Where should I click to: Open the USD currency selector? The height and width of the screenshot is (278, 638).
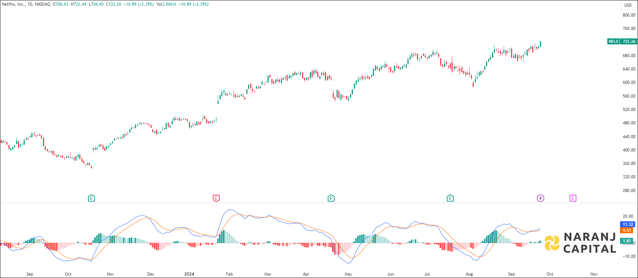click(628, 5)
